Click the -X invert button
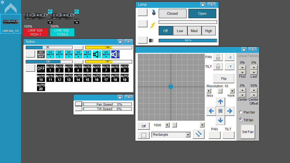Viewport: 290px width, 163px height. coord(229,57)
